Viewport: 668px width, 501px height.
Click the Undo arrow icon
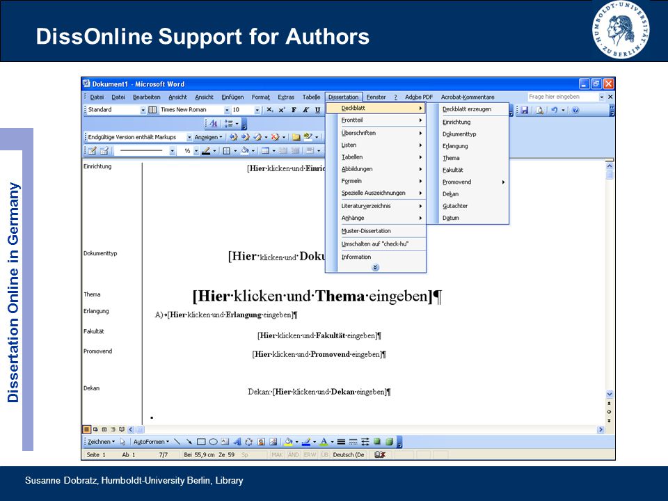[x=555, y=111]
